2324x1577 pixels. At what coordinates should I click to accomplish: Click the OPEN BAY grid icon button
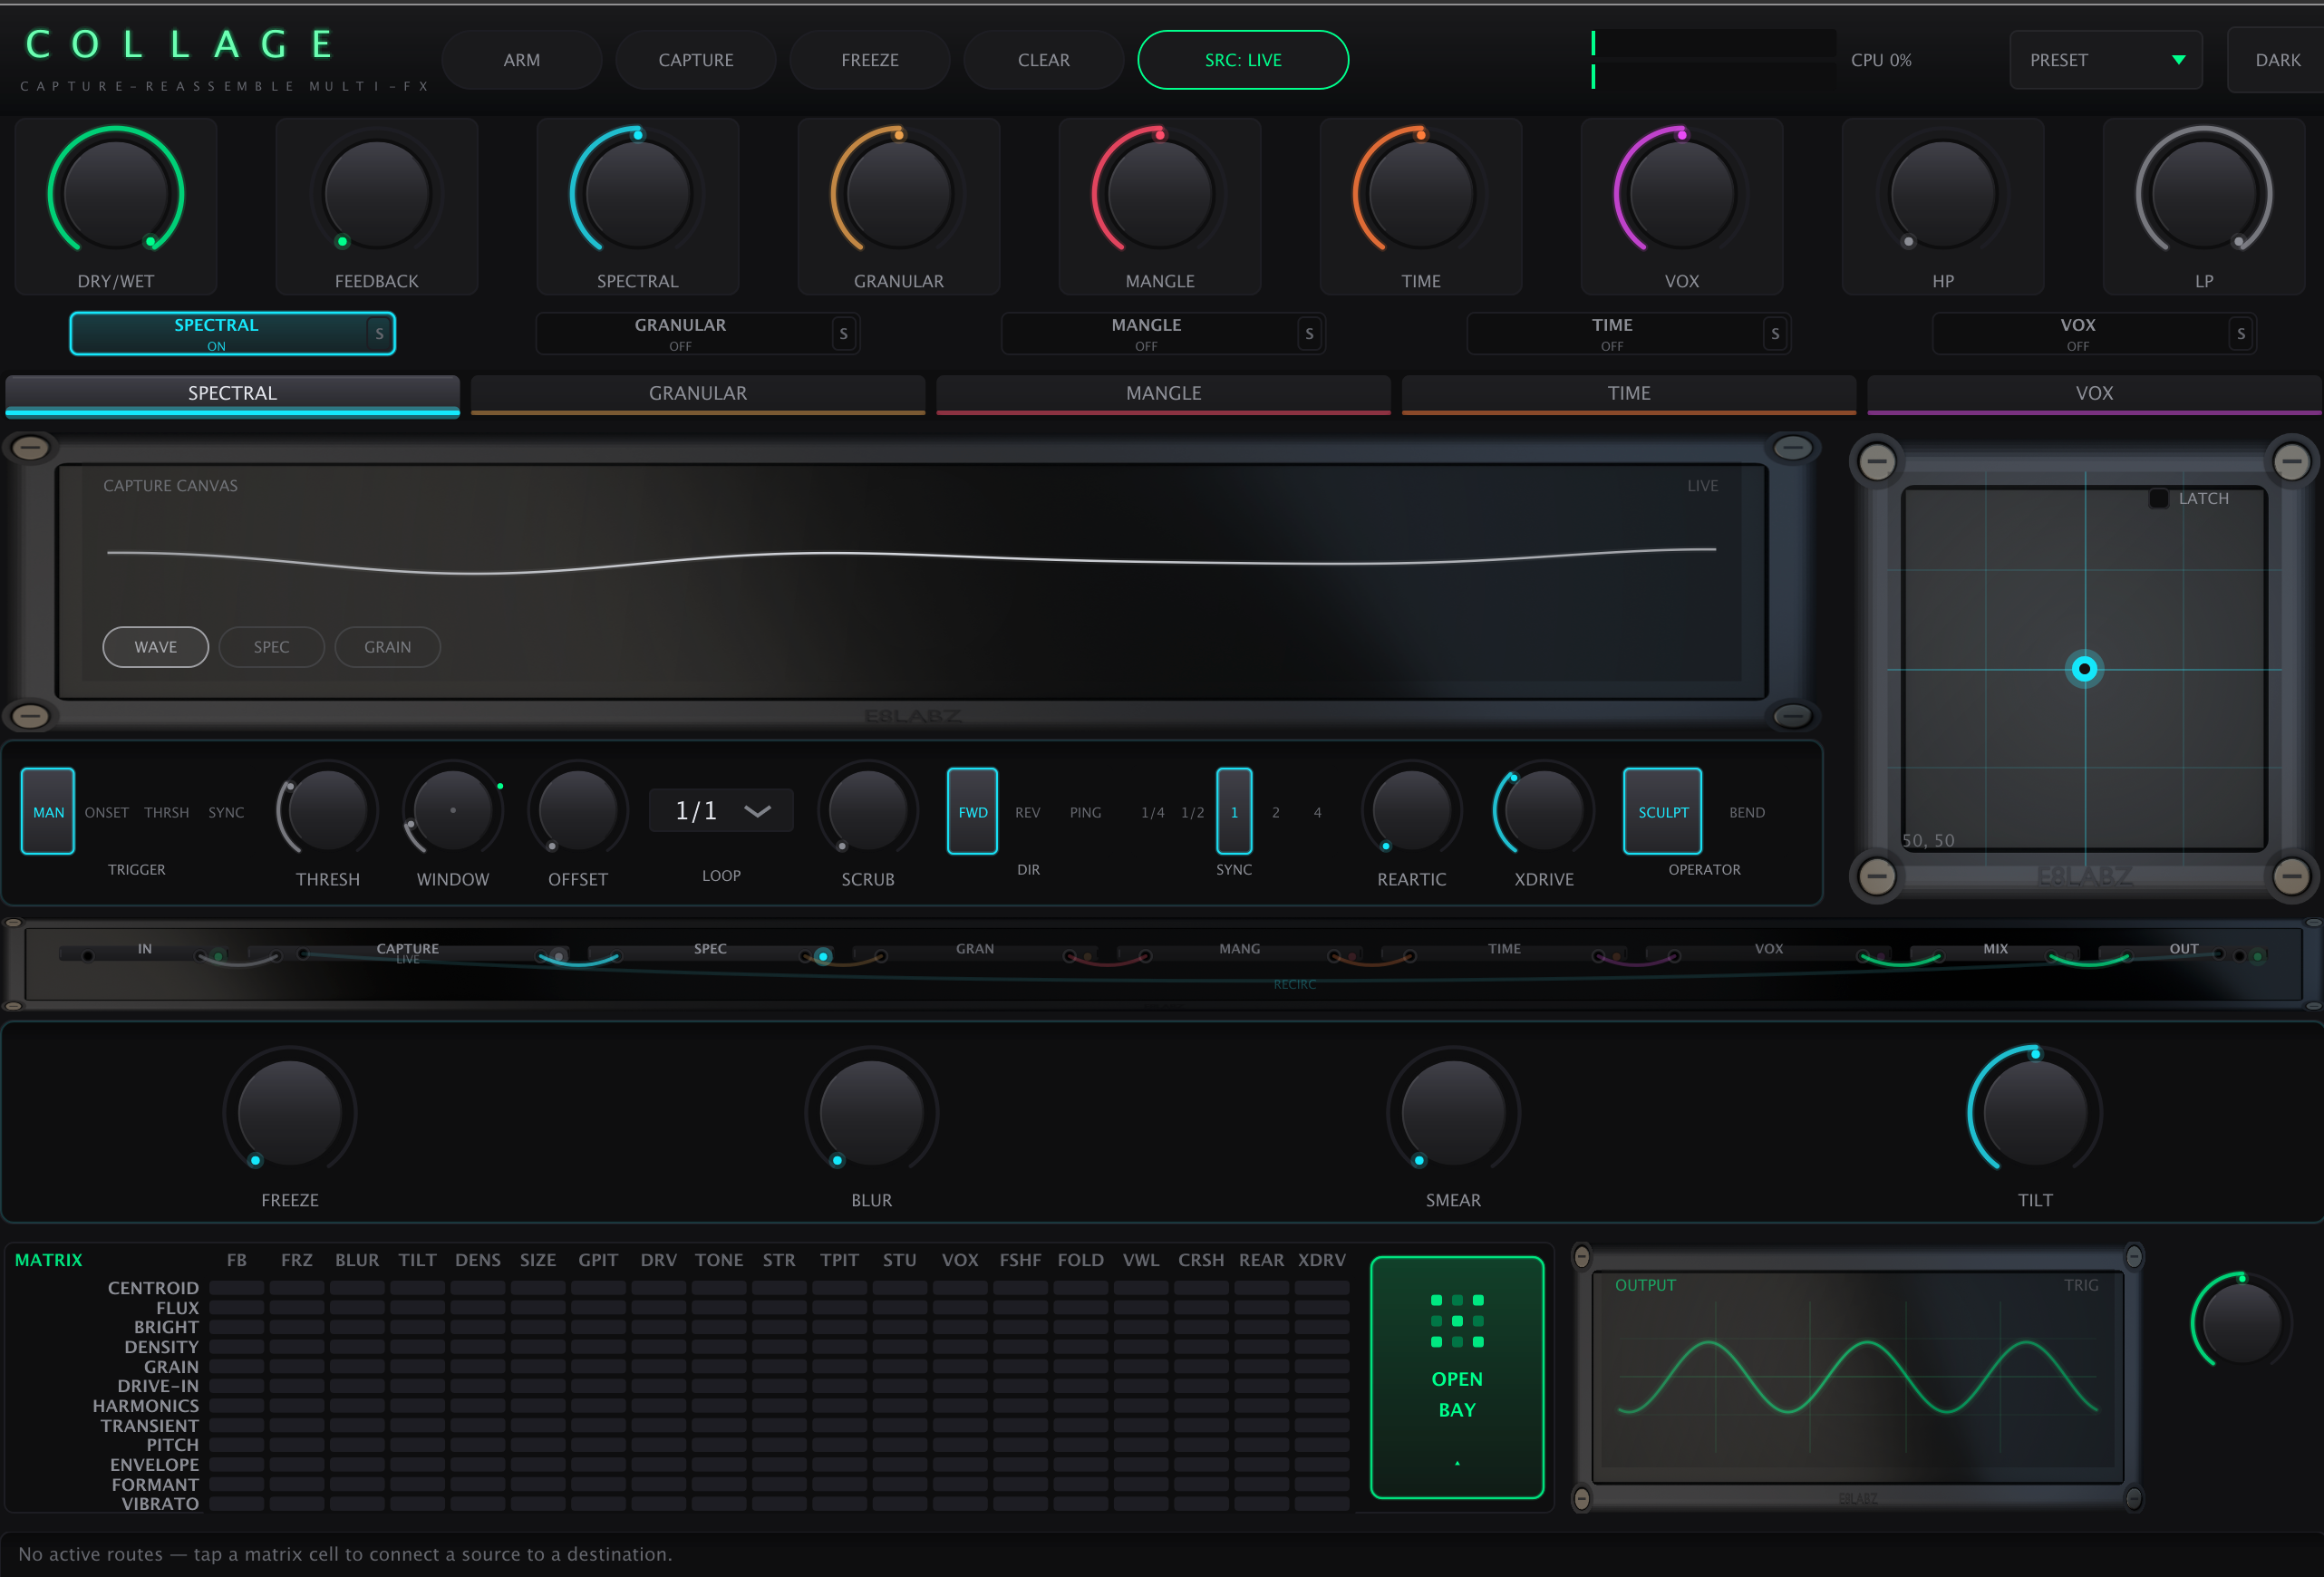click(x=1456, y=1377)
